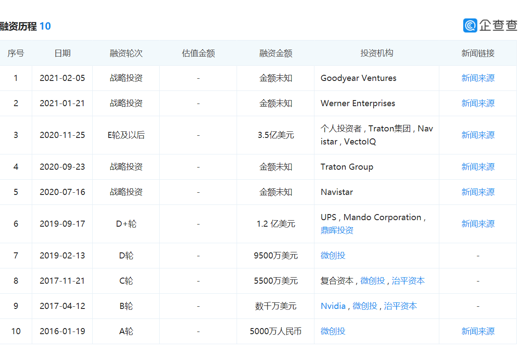Screen dimensions: 525x352
Task: Click the 估值金额 column header
Action: (x=198, y=53)
